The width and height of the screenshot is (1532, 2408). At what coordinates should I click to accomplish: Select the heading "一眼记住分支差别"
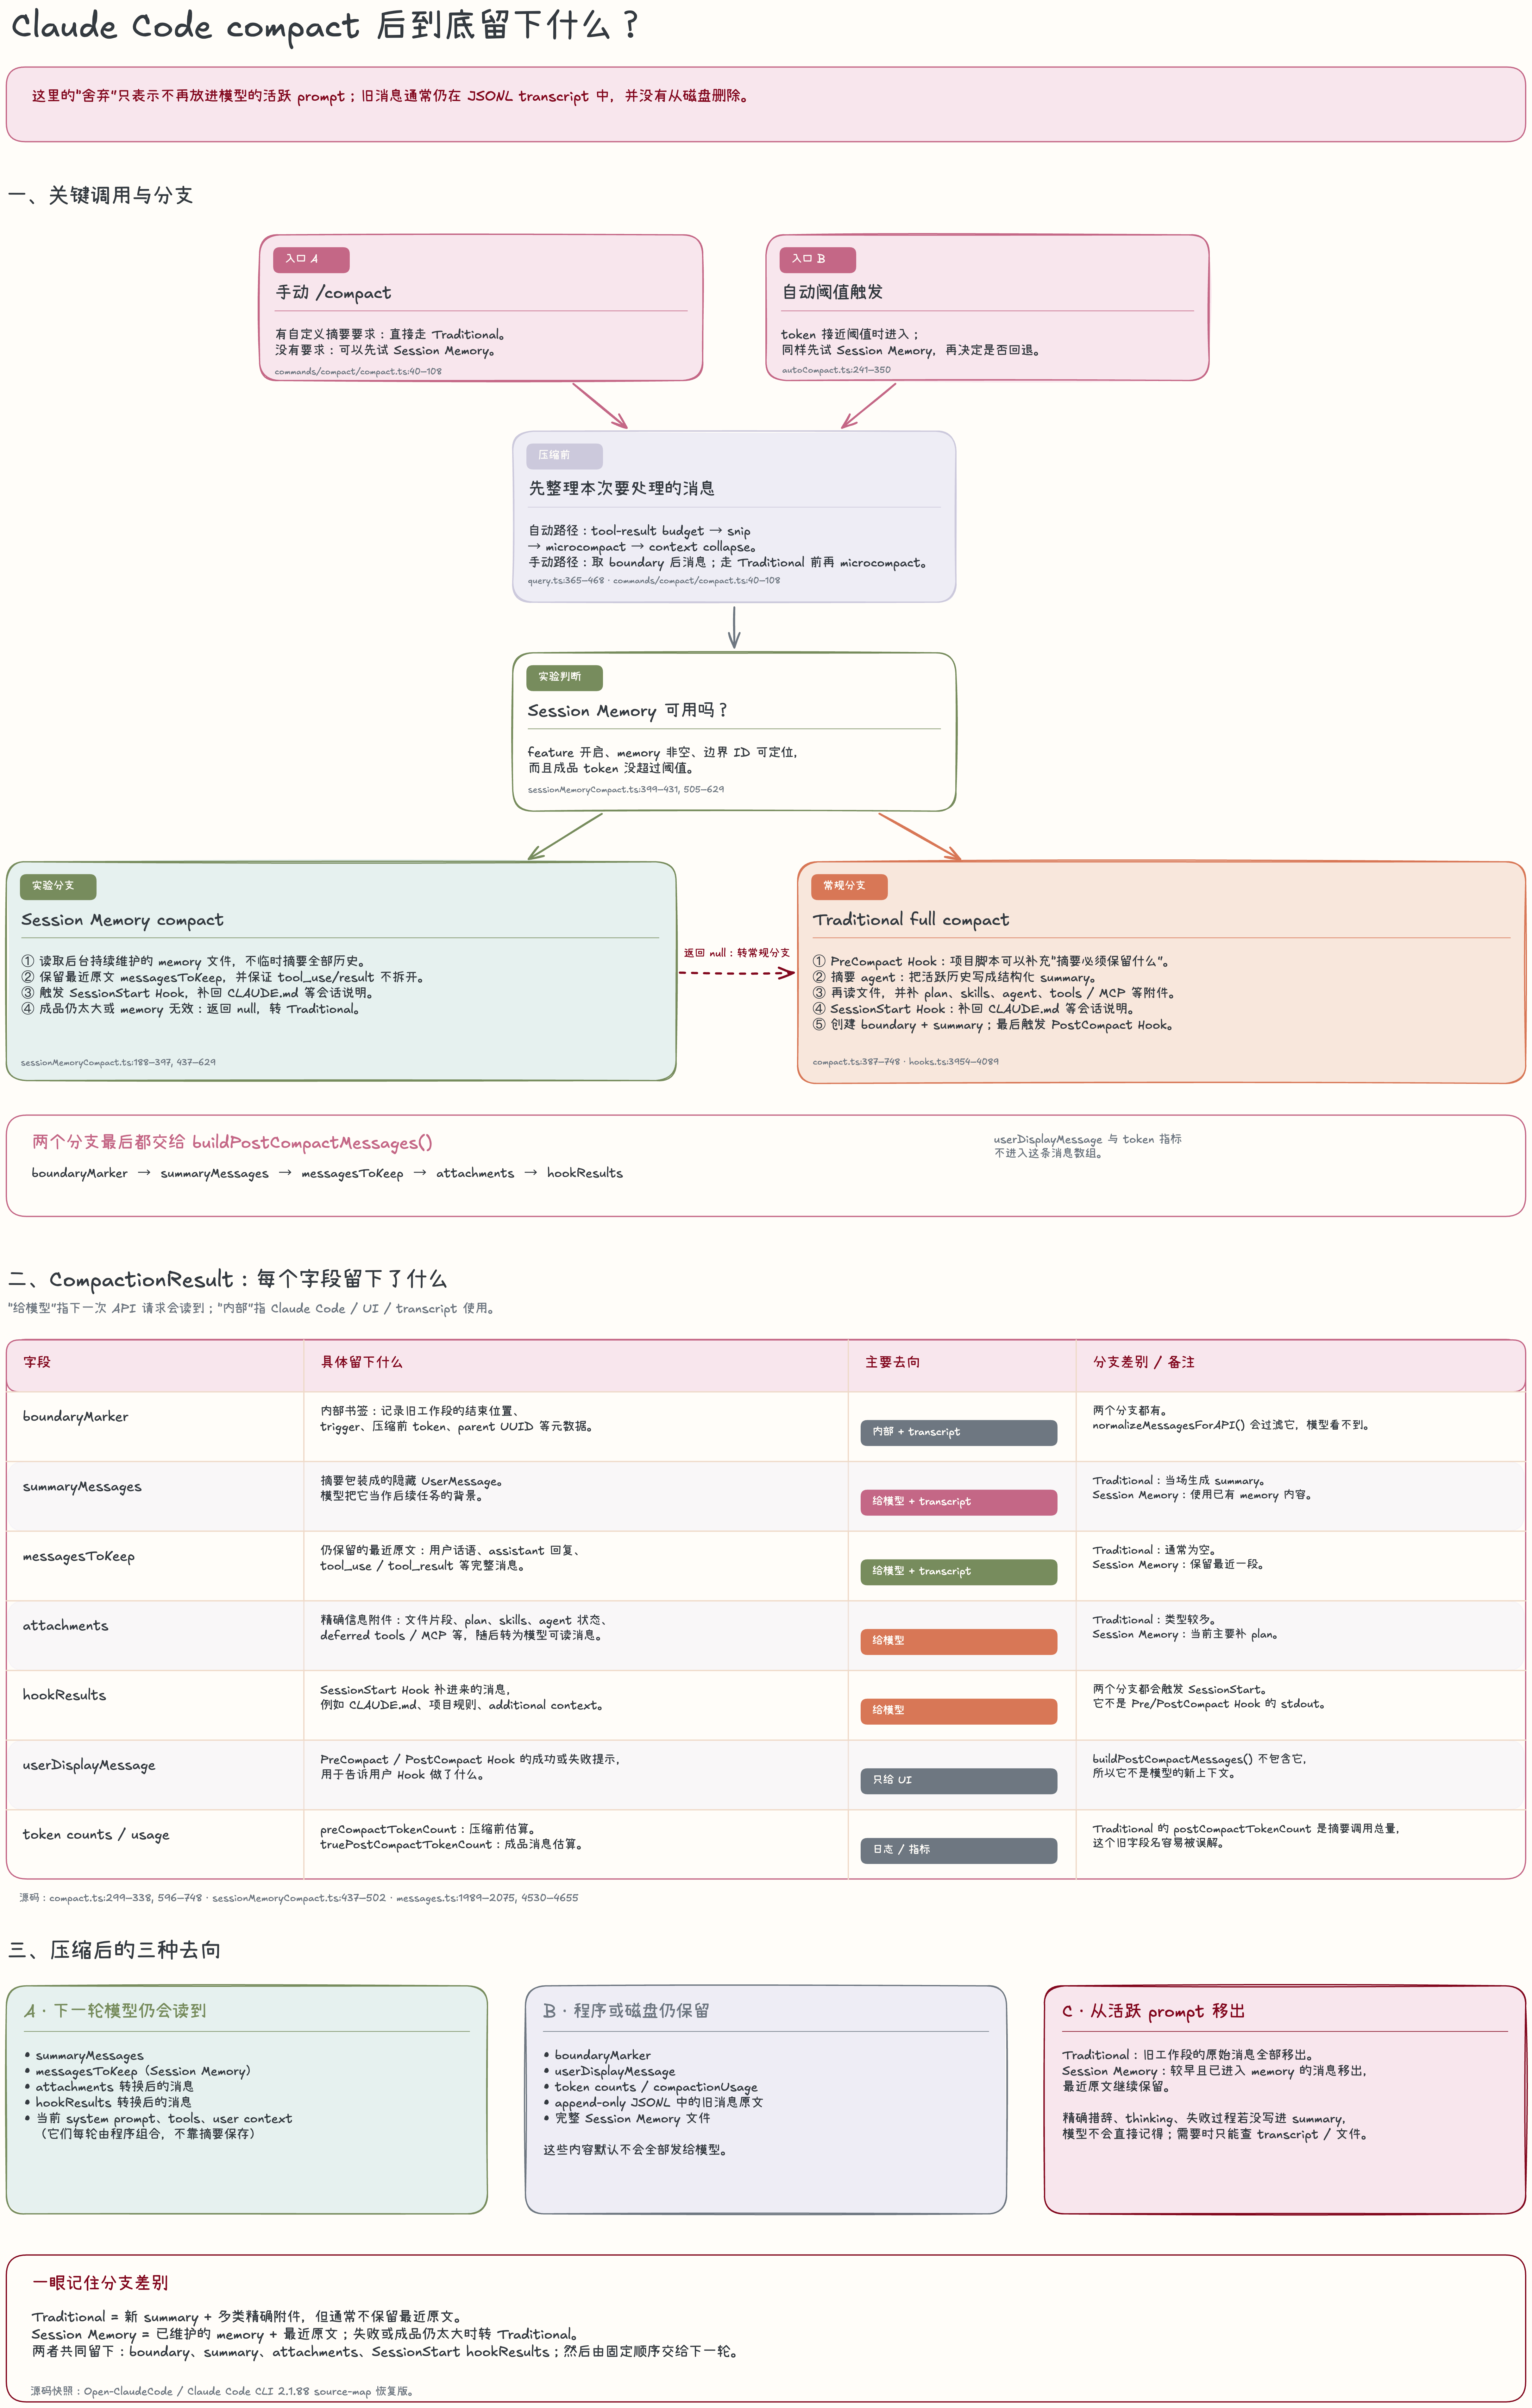100,2283
